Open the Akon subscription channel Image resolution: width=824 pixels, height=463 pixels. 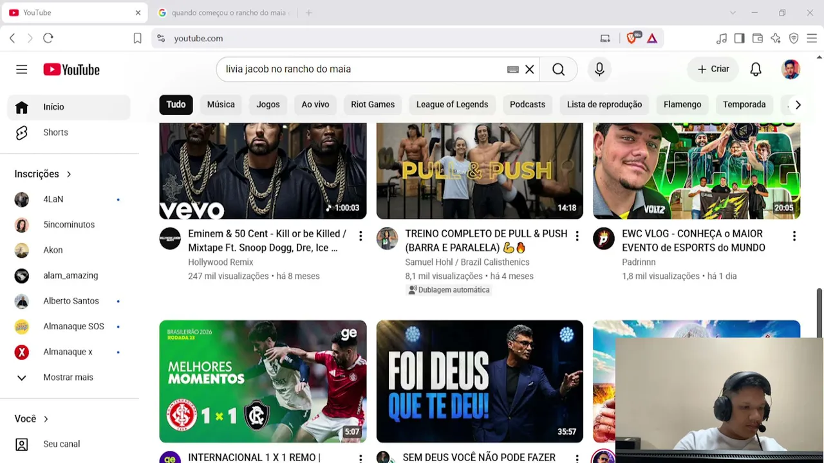[x=69, y=250]
